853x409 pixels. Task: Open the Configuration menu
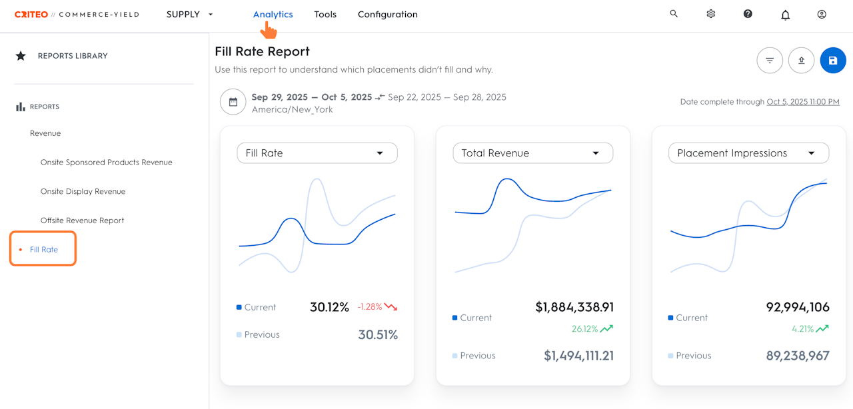(388, 14)
